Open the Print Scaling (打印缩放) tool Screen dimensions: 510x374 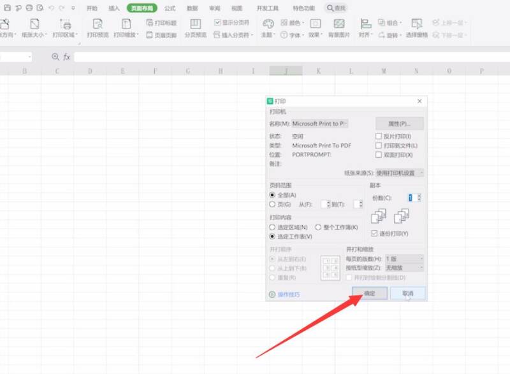pyautogui.click(x=126, y=28)
